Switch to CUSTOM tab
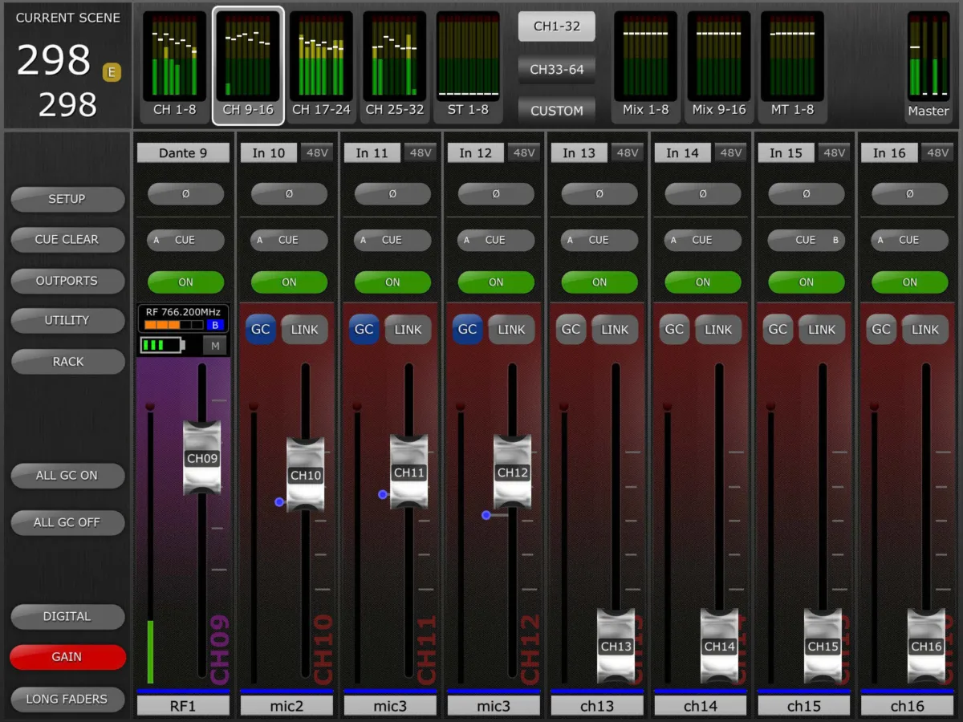The height and width of the screenshot is (722, 963). pos(556,111)
